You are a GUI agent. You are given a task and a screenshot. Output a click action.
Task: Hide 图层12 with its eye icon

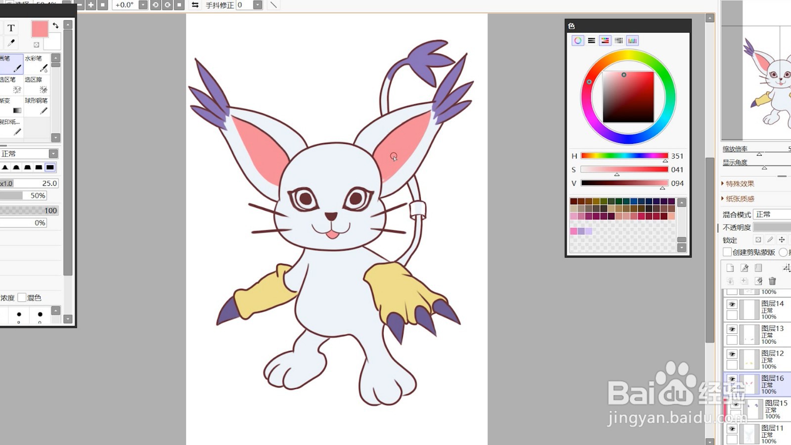click(x=732, y=354)
